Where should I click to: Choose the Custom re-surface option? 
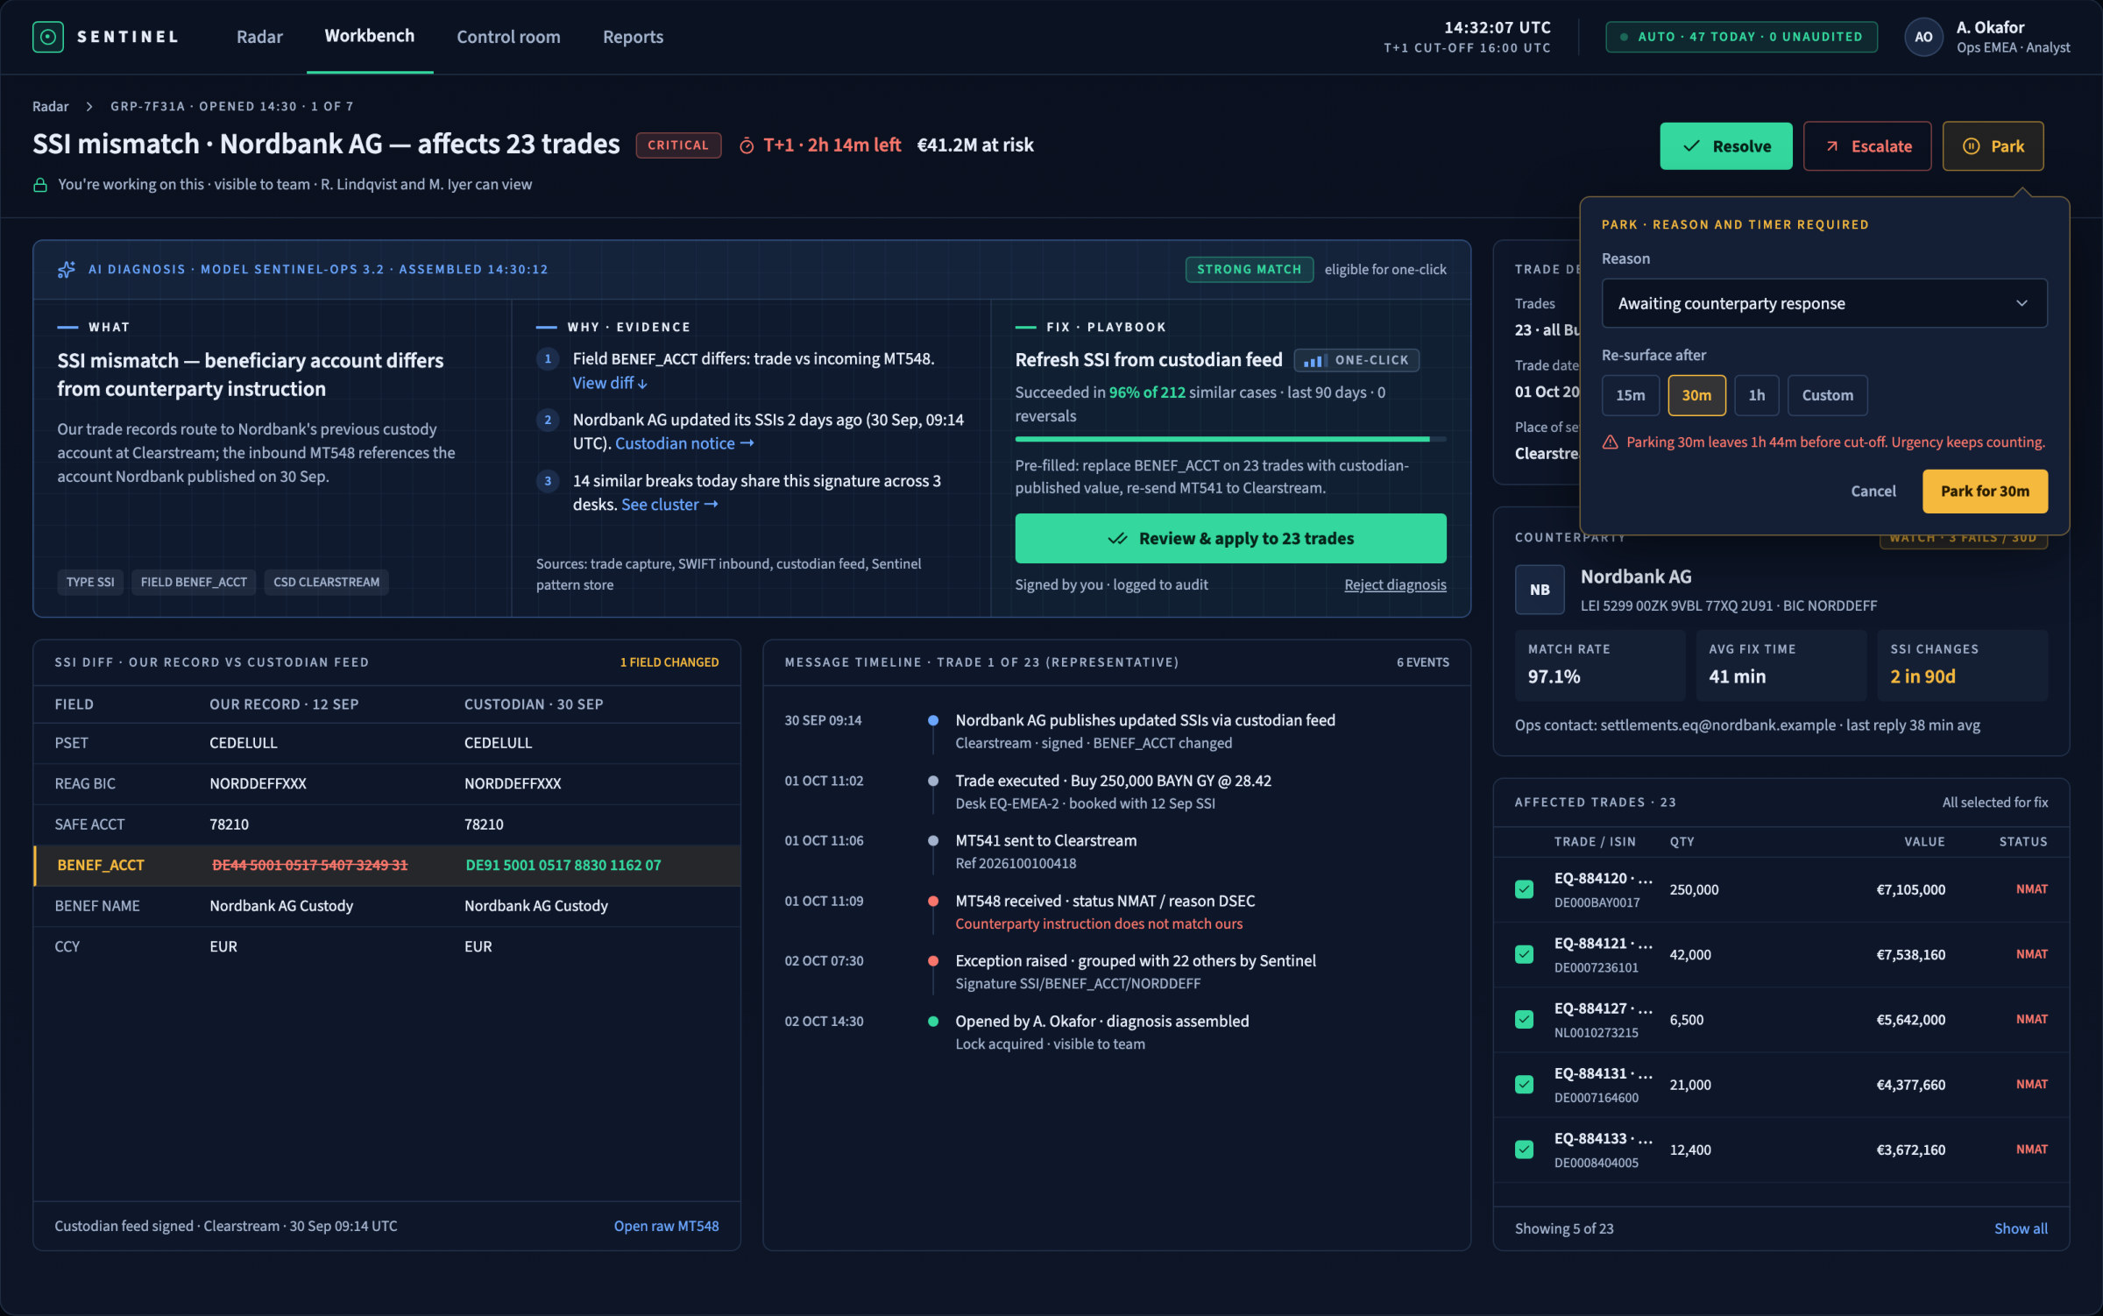(x=1827, y=395)
